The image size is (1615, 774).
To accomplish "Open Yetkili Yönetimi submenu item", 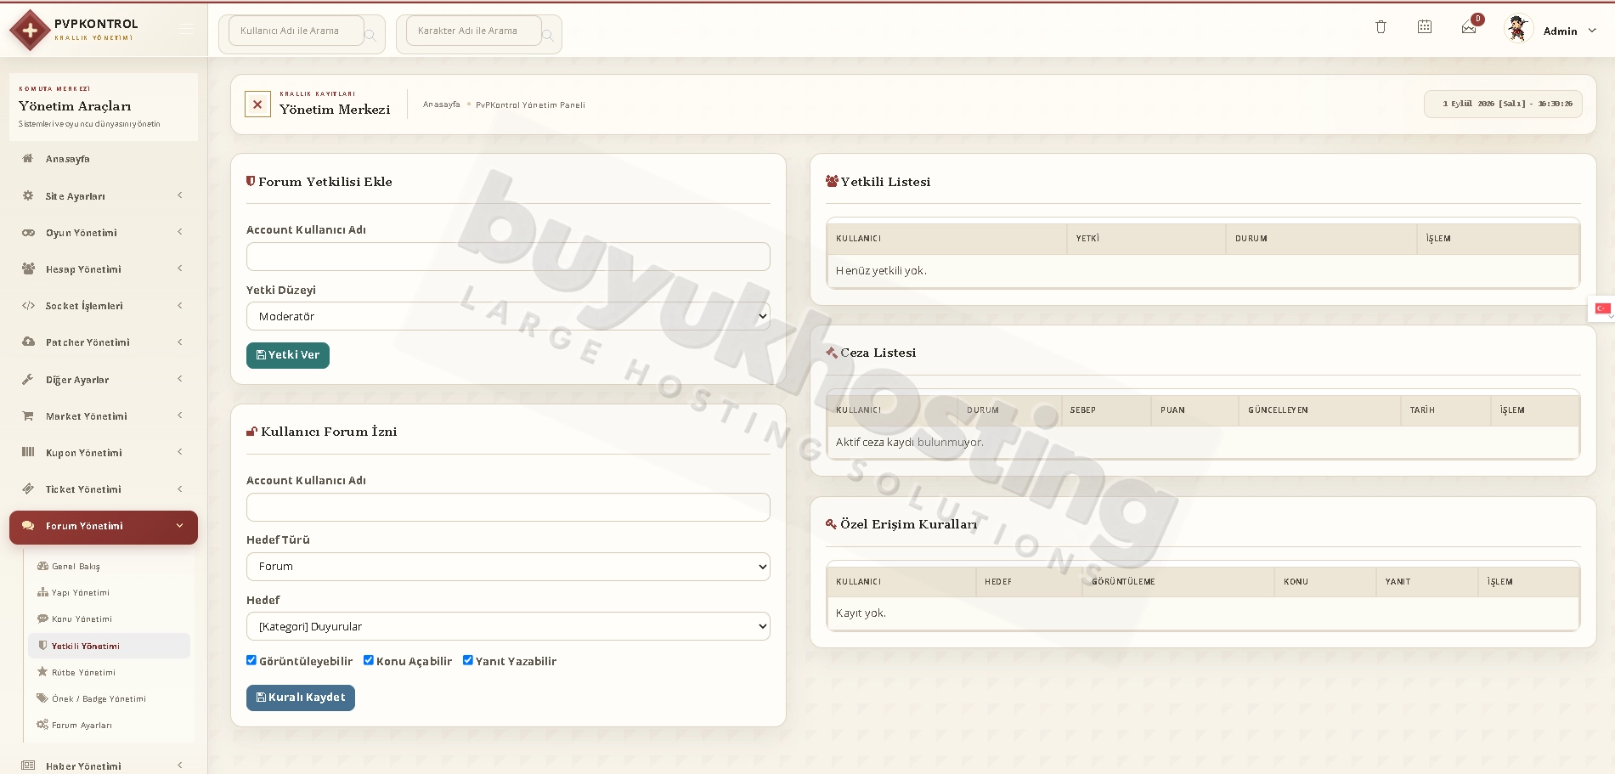I will 109,646.
